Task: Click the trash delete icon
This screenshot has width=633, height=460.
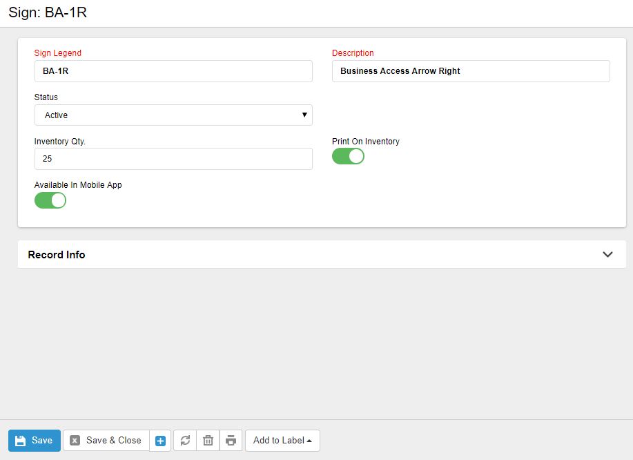Action: tap(208, 440)
